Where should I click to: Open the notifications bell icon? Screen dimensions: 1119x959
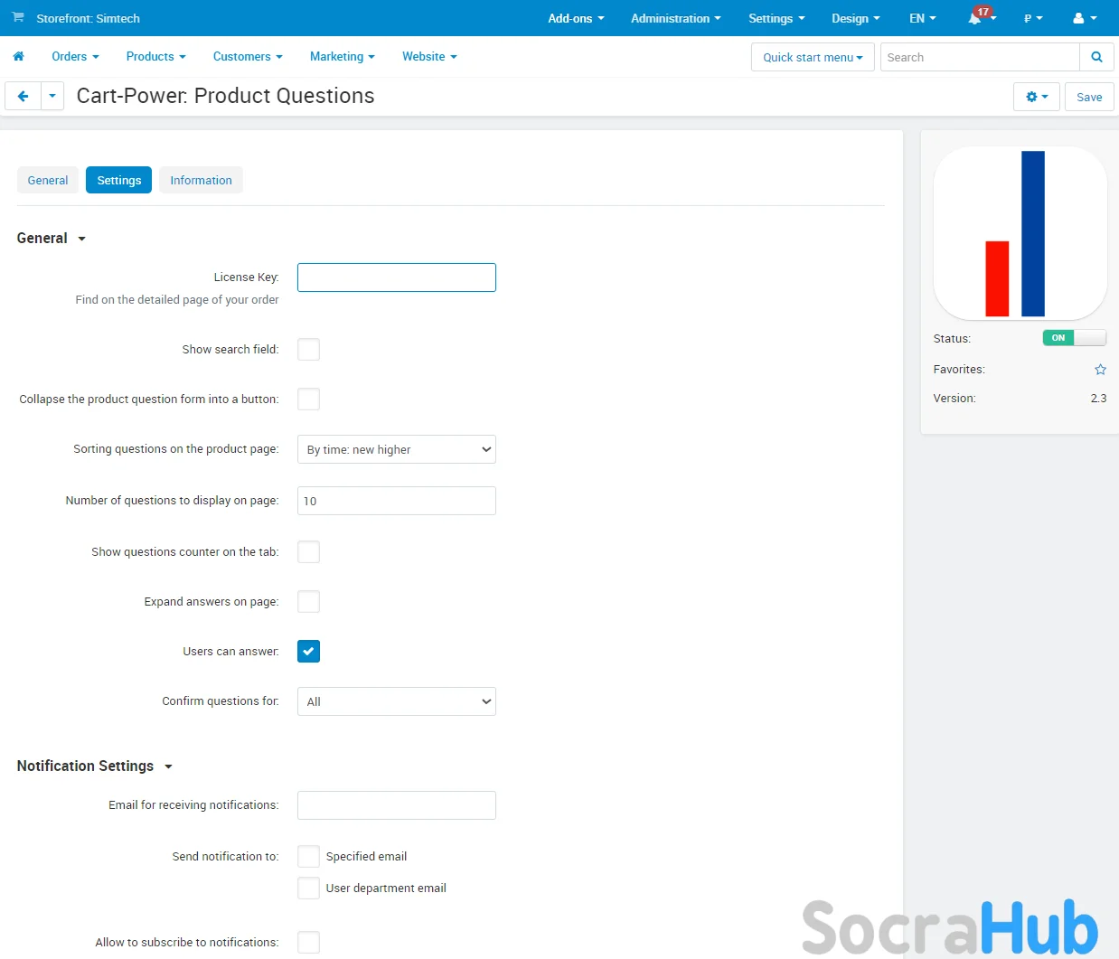[975, 18]
